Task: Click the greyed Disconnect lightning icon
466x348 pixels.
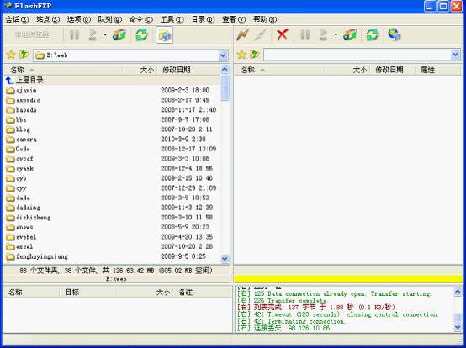Action: click(261, 35)
